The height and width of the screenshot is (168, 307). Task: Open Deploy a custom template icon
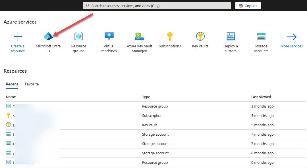(x=231, y=36)
